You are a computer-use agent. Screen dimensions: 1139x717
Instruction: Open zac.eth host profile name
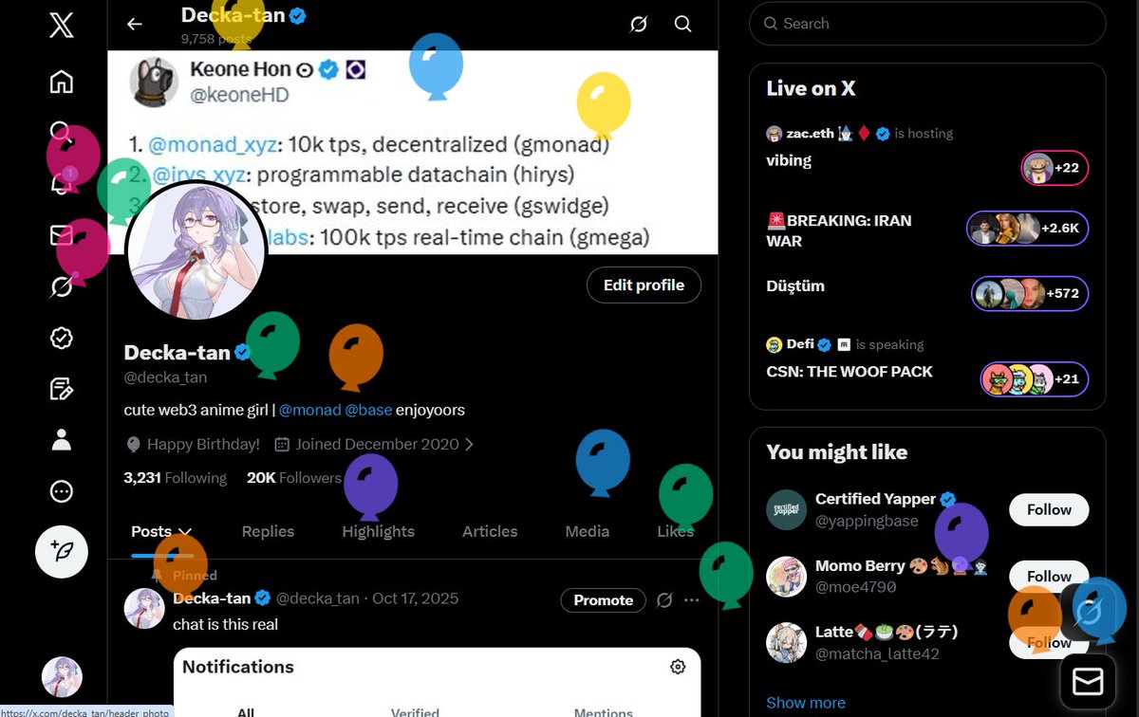click(x=812, y=134)
